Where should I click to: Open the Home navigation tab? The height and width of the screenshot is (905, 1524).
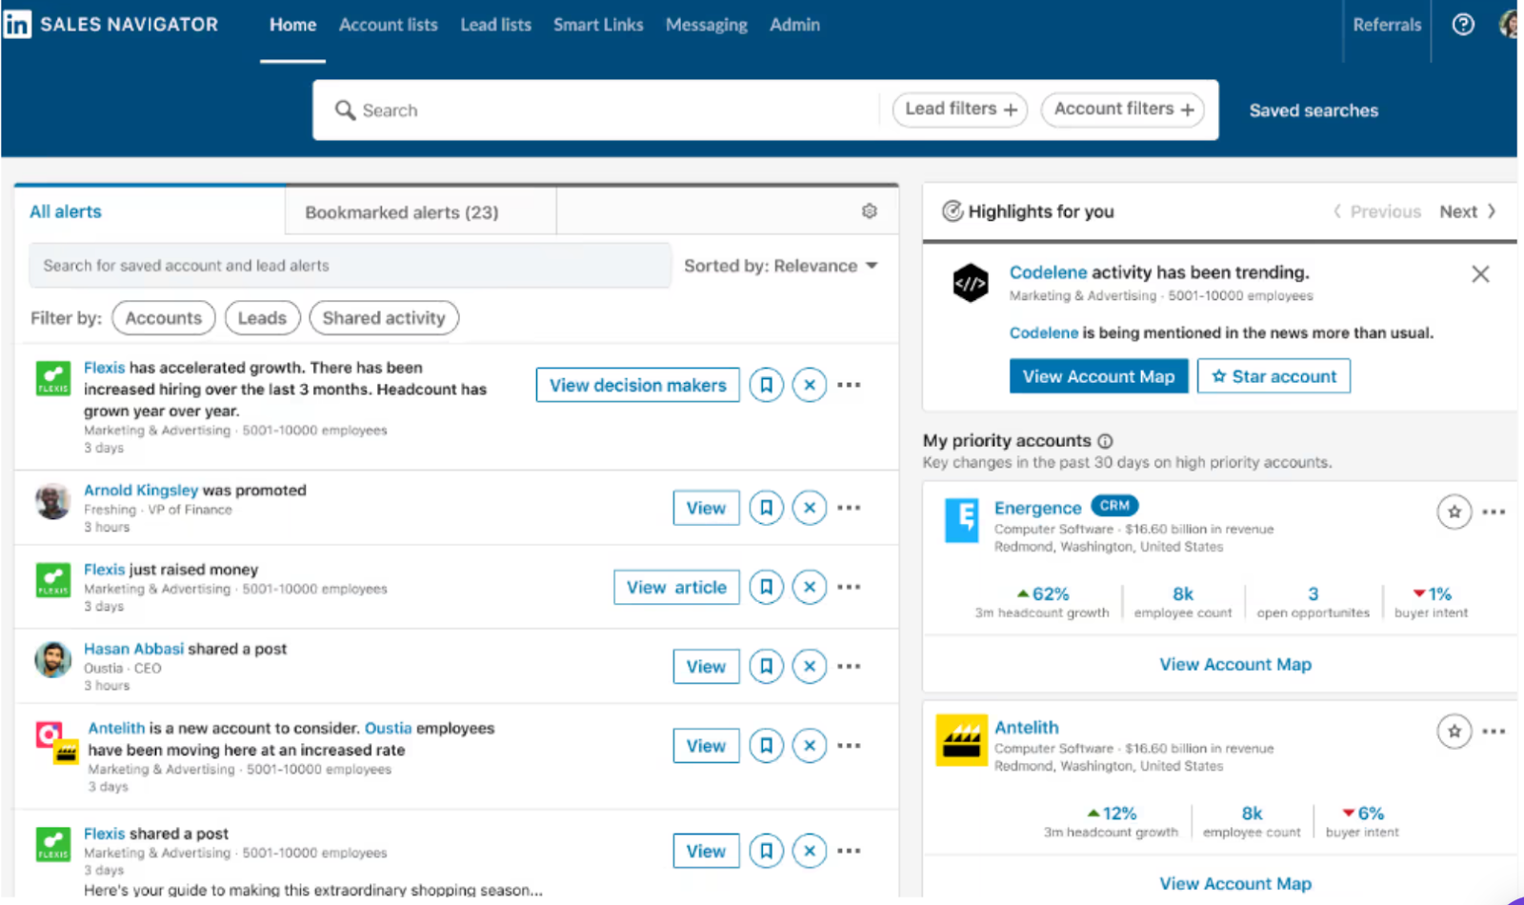coord(292,25)
